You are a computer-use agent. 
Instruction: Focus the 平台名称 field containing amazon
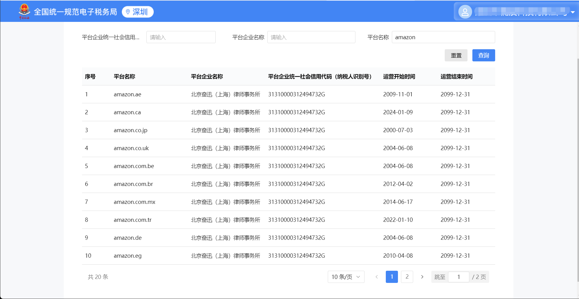point(443,37)
